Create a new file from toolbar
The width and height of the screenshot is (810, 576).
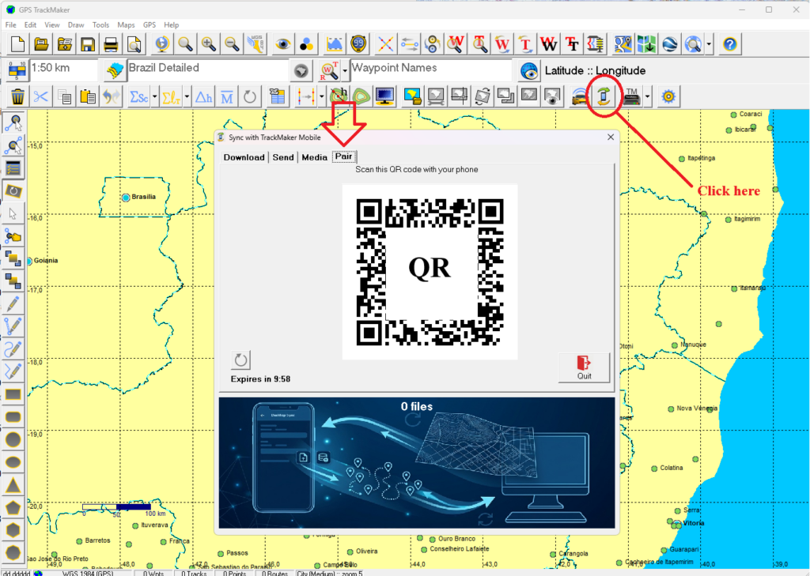(x=17, y=44)
